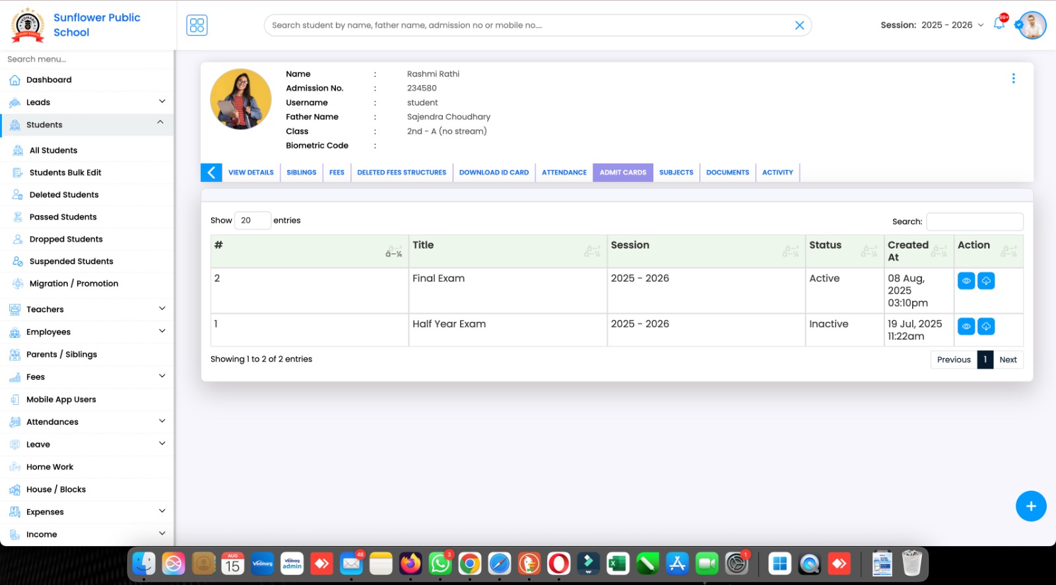Open Students Bulk Edit link
This screenshot has height=585, width=1056.
pyautogui.click(x=65, y=173)
